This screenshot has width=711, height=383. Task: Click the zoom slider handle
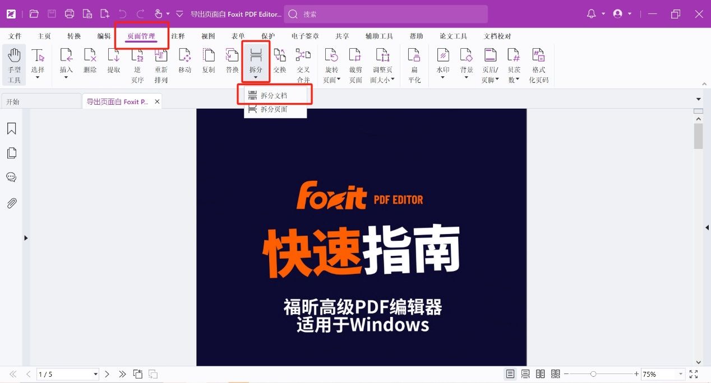[593, 374]
